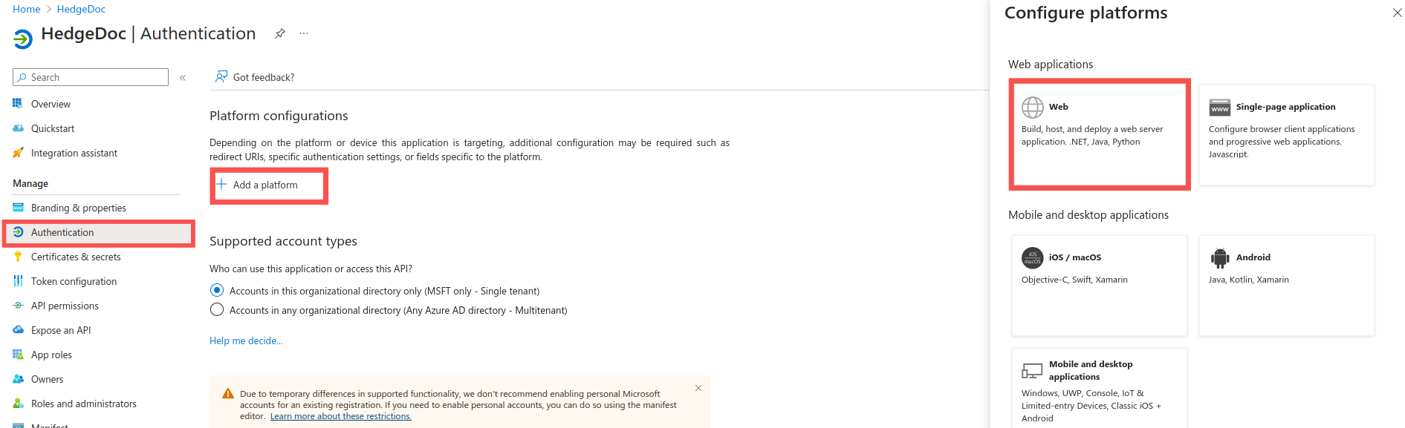Click the Expose an API icon

tap(17, 329)
